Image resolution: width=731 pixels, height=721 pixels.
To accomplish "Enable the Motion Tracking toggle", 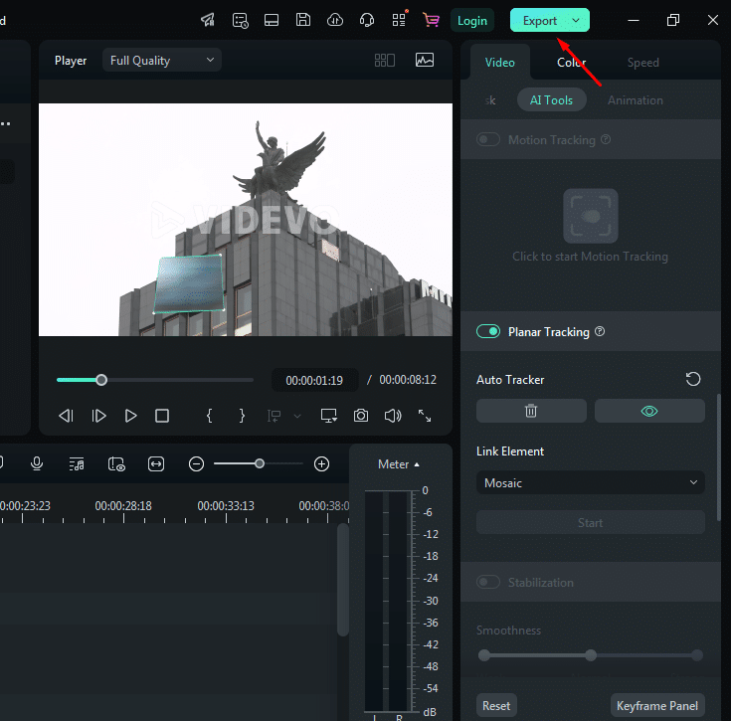I will [x=488, y=139].
